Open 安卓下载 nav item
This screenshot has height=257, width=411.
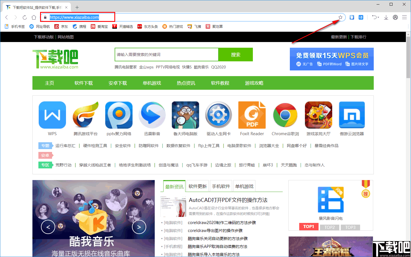point(118,83)
